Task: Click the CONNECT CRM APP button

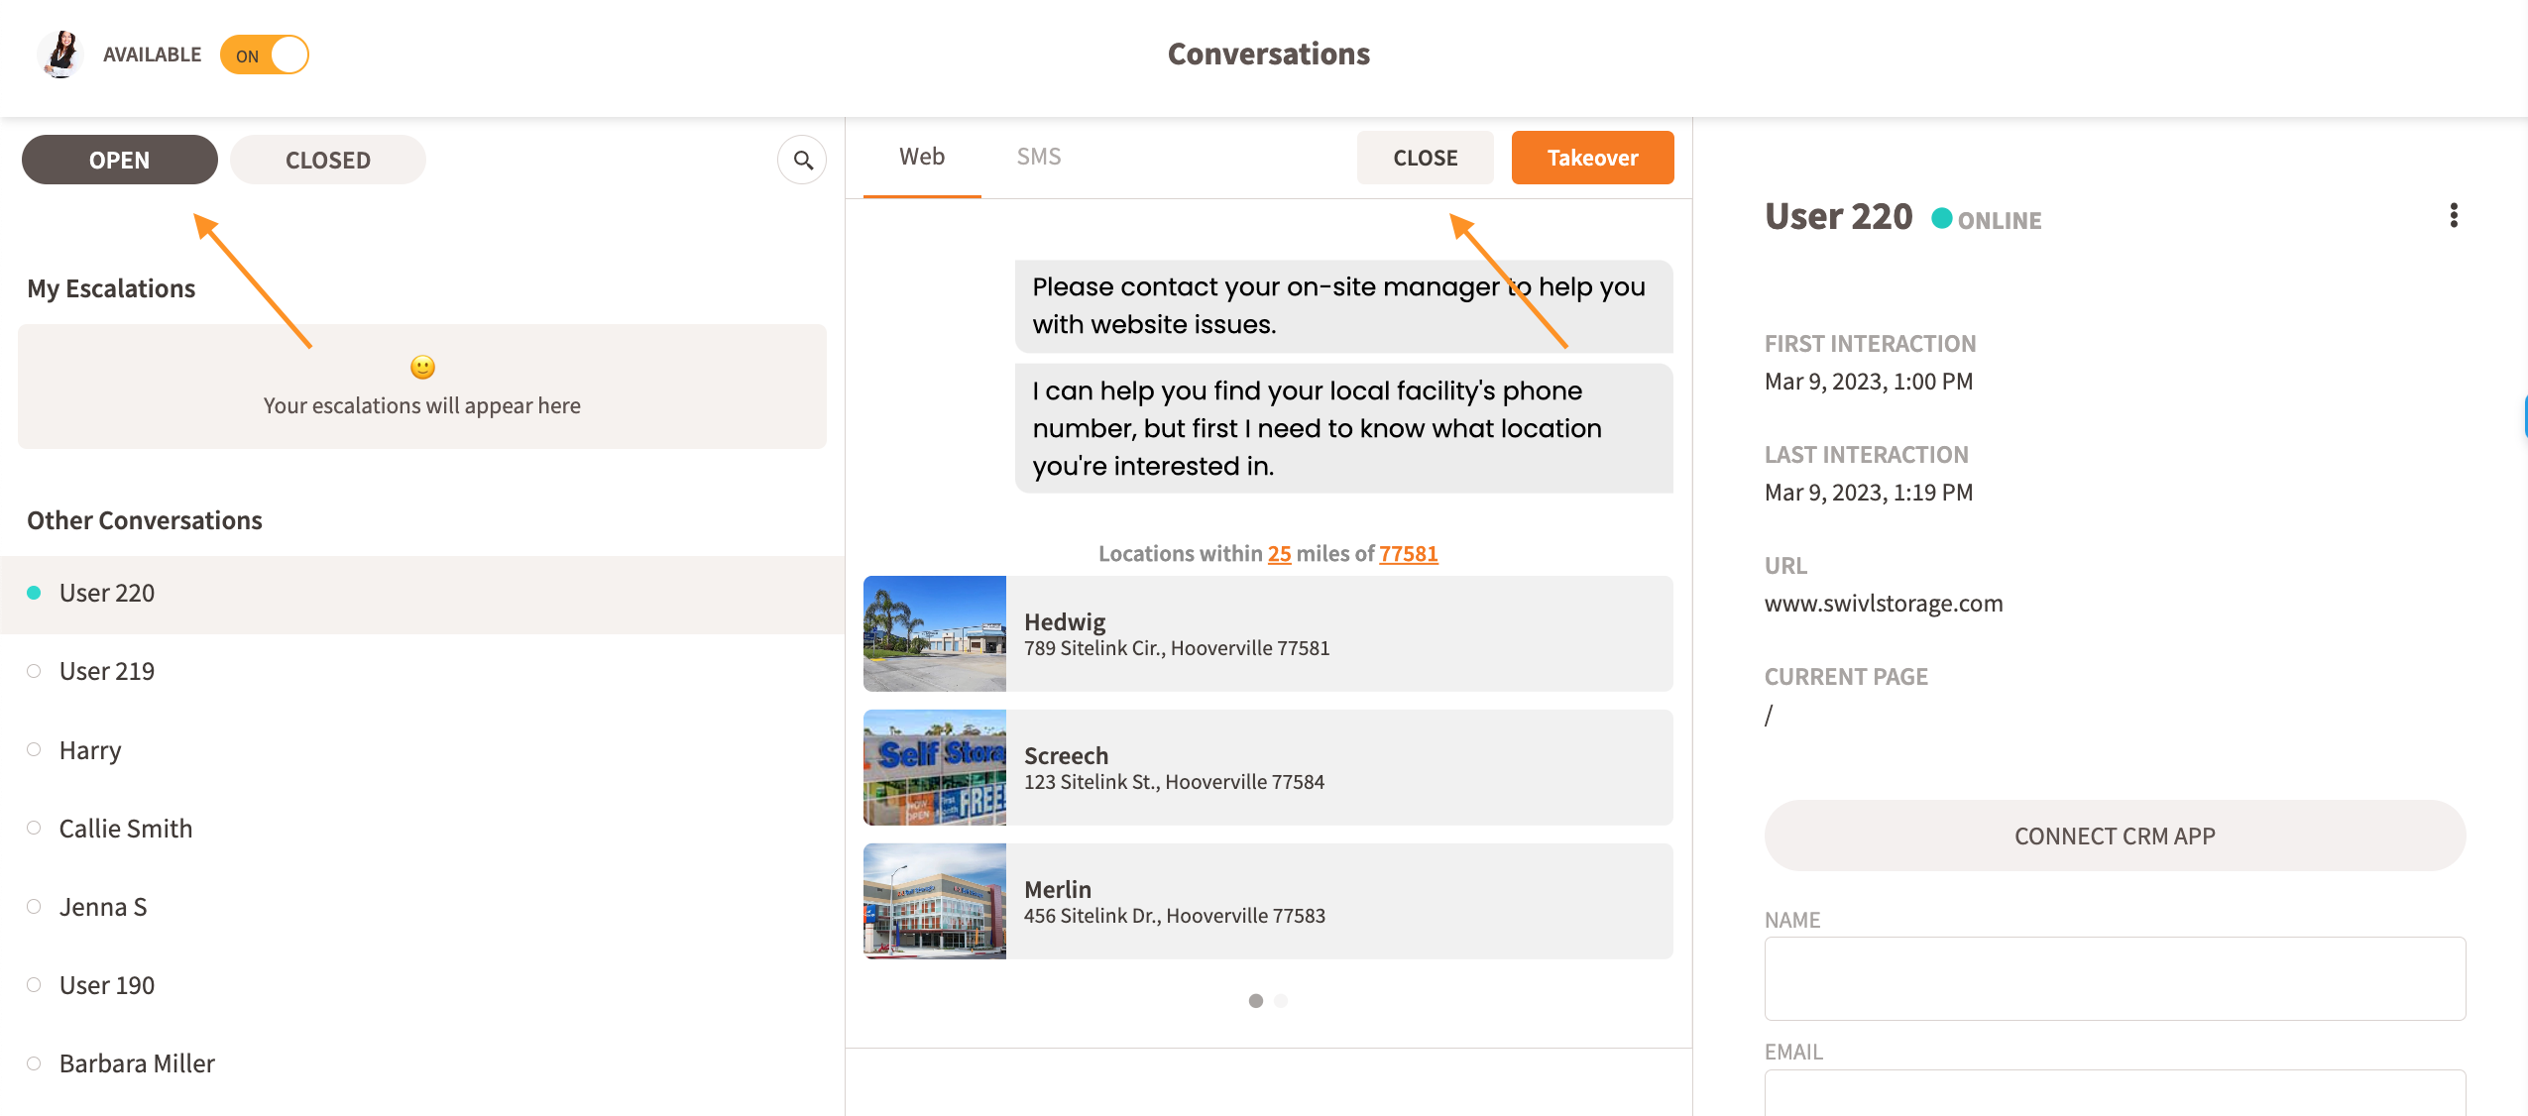Action: coord(2115,836)
